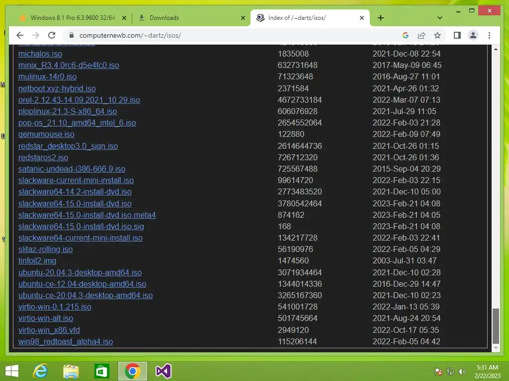Click ploplinux-21.3-S-x86_64.iso link
Viewport: 509px width, 381px height.
pos(68,112)
